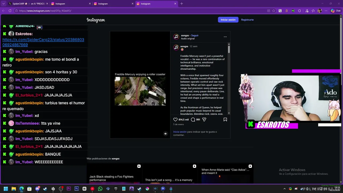The height and width of the screenshot is (193, 343).
Task: Open the browser settings ellipsis menu
Action: pyautogui.click(x=326, y=11)
